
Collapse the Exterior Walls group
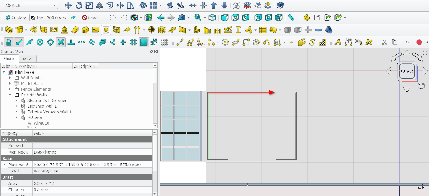[x=10, y=95]
